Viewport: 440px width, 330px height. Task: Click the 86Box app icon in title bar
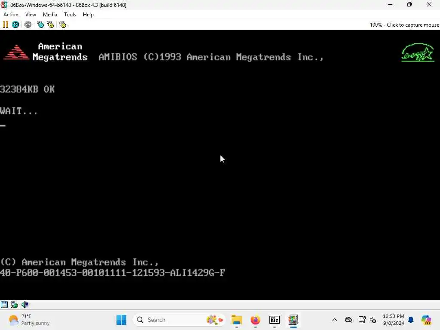pos(4,5)
